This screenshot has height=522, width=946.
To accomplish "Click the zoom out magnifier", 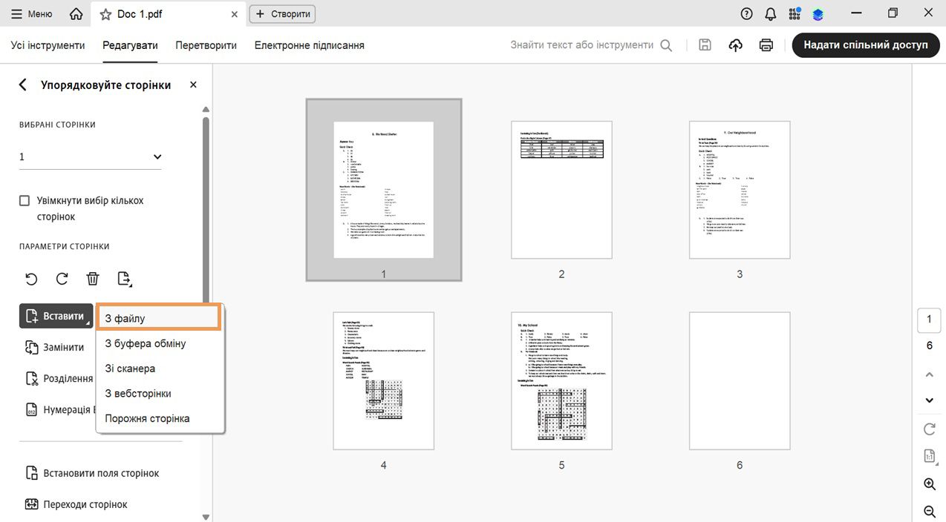I will click(929, 511).
